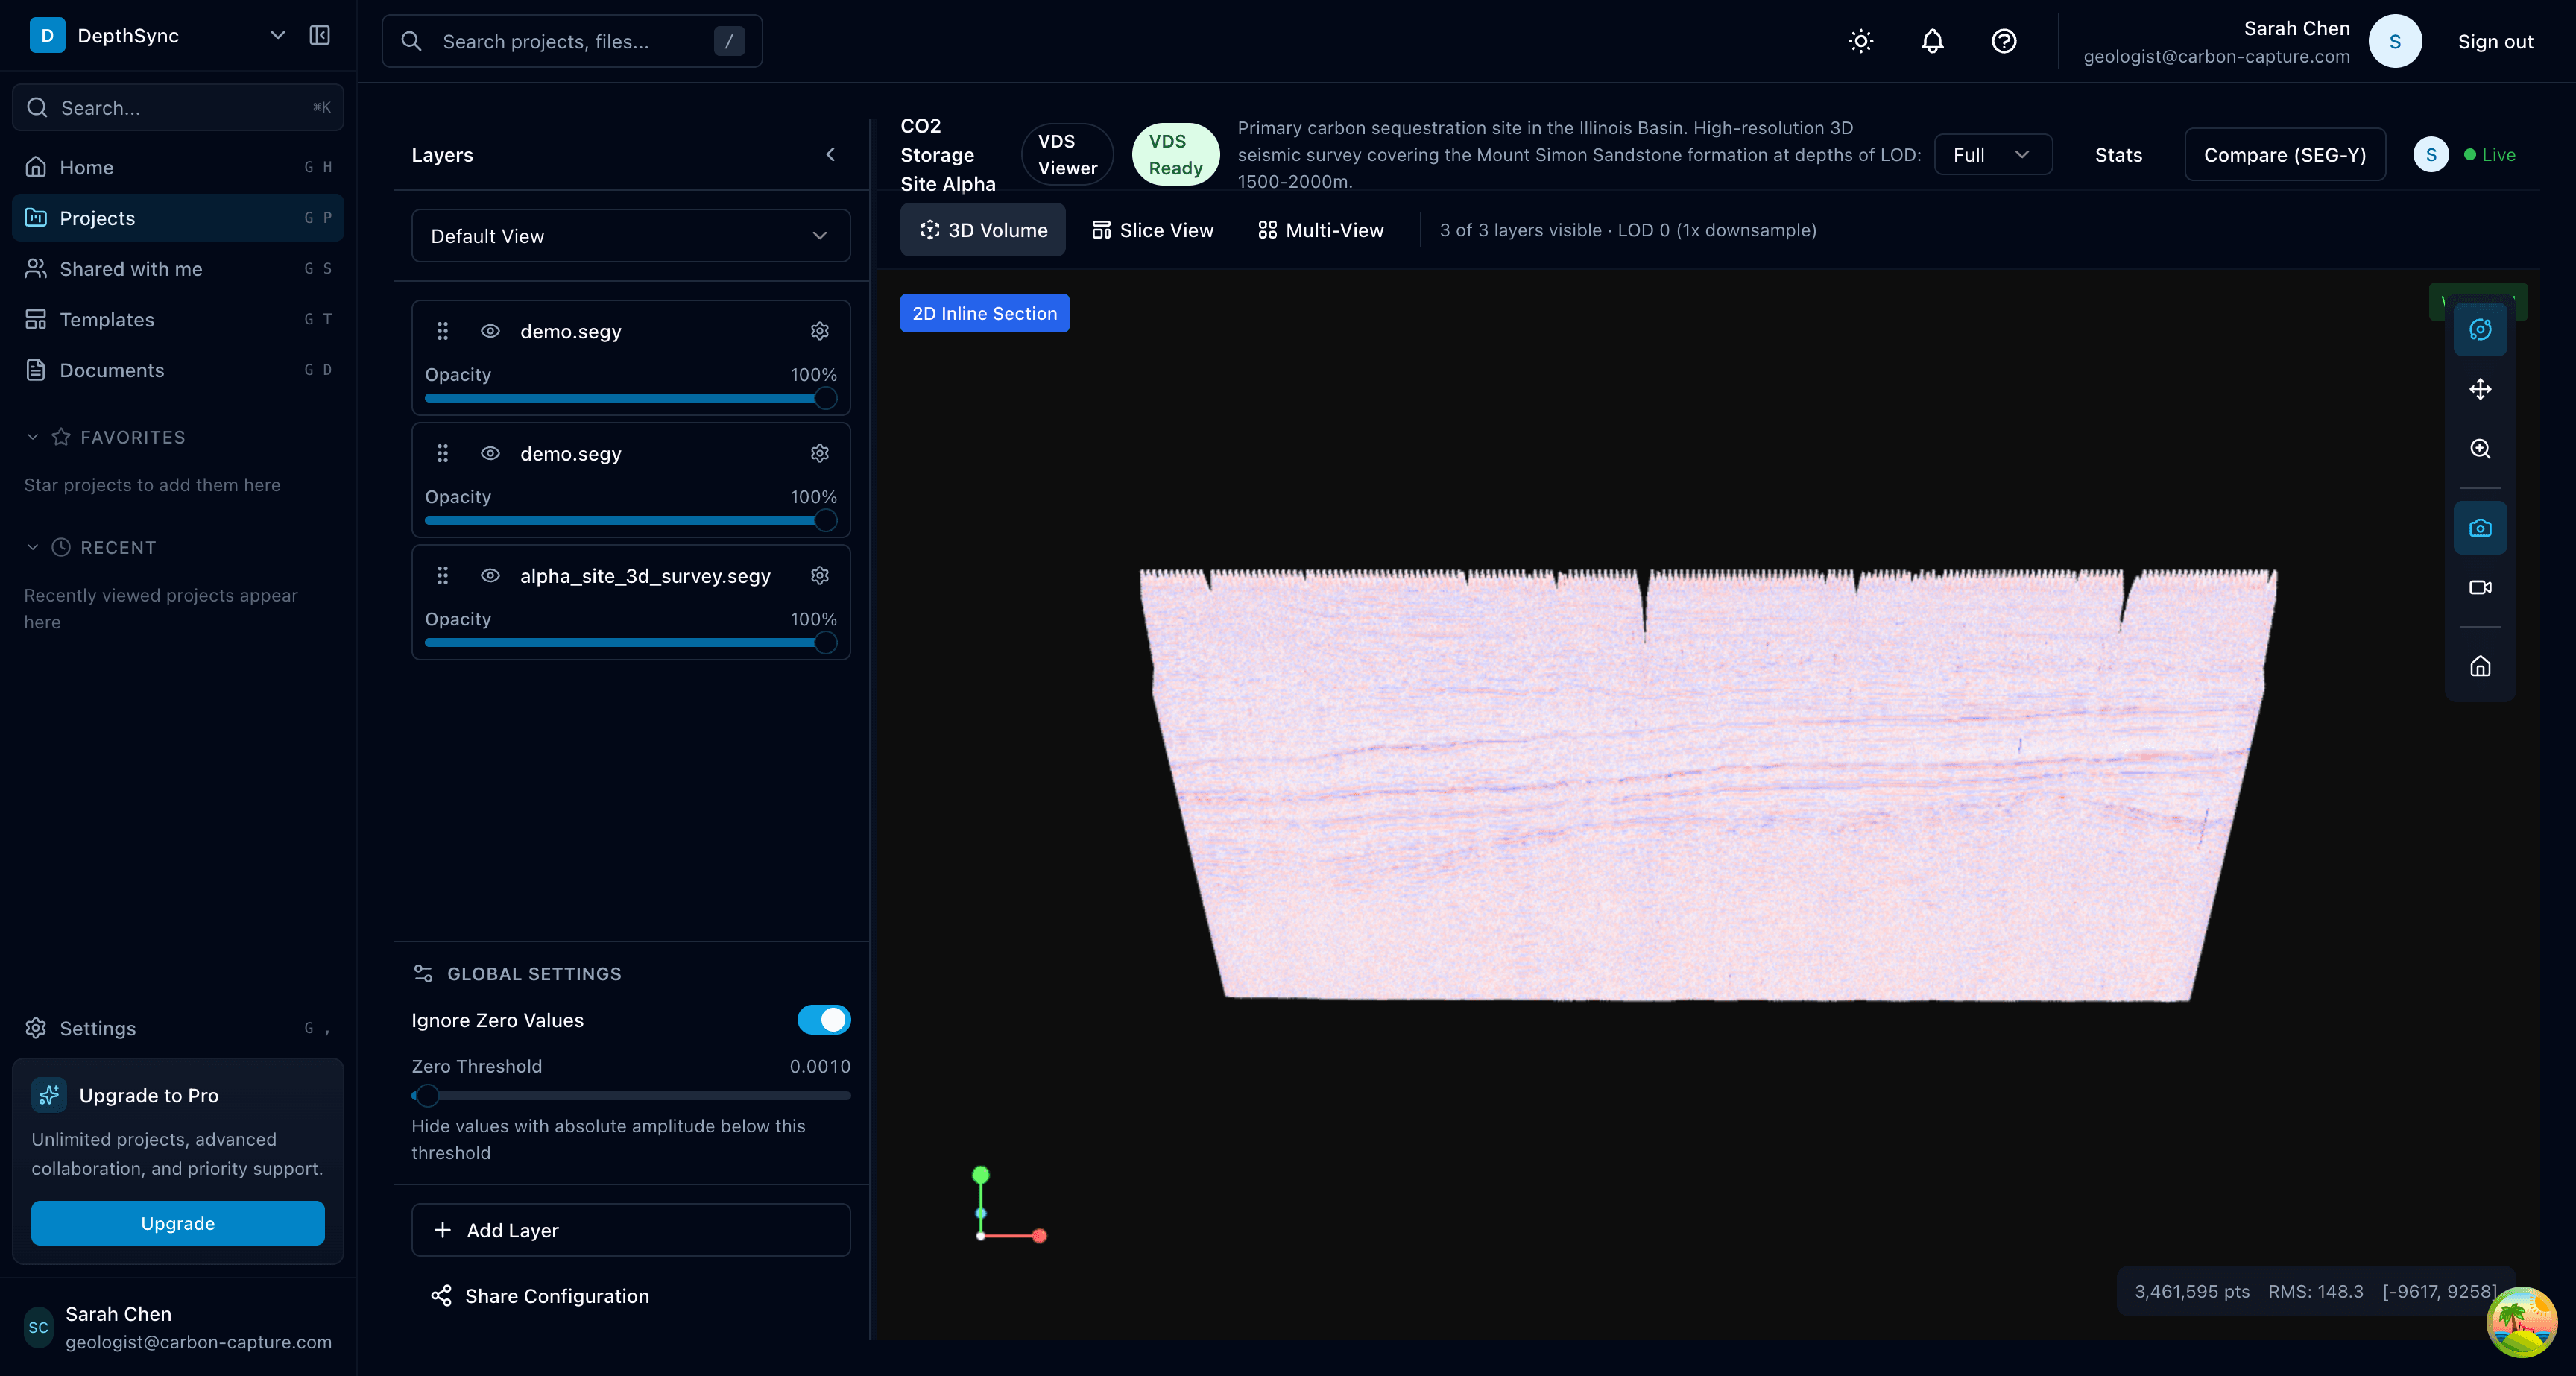Click the Upgrade button for Pro
The width and height of the screenshot is (2576, 1376).
pyautogui.click(x=177, y=1223)
